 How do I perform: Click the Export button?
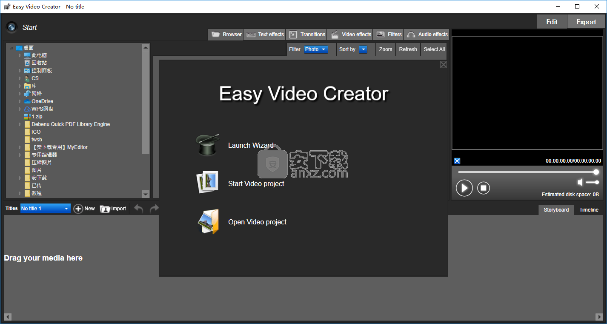pyautogui.click(x=586, y=22)
